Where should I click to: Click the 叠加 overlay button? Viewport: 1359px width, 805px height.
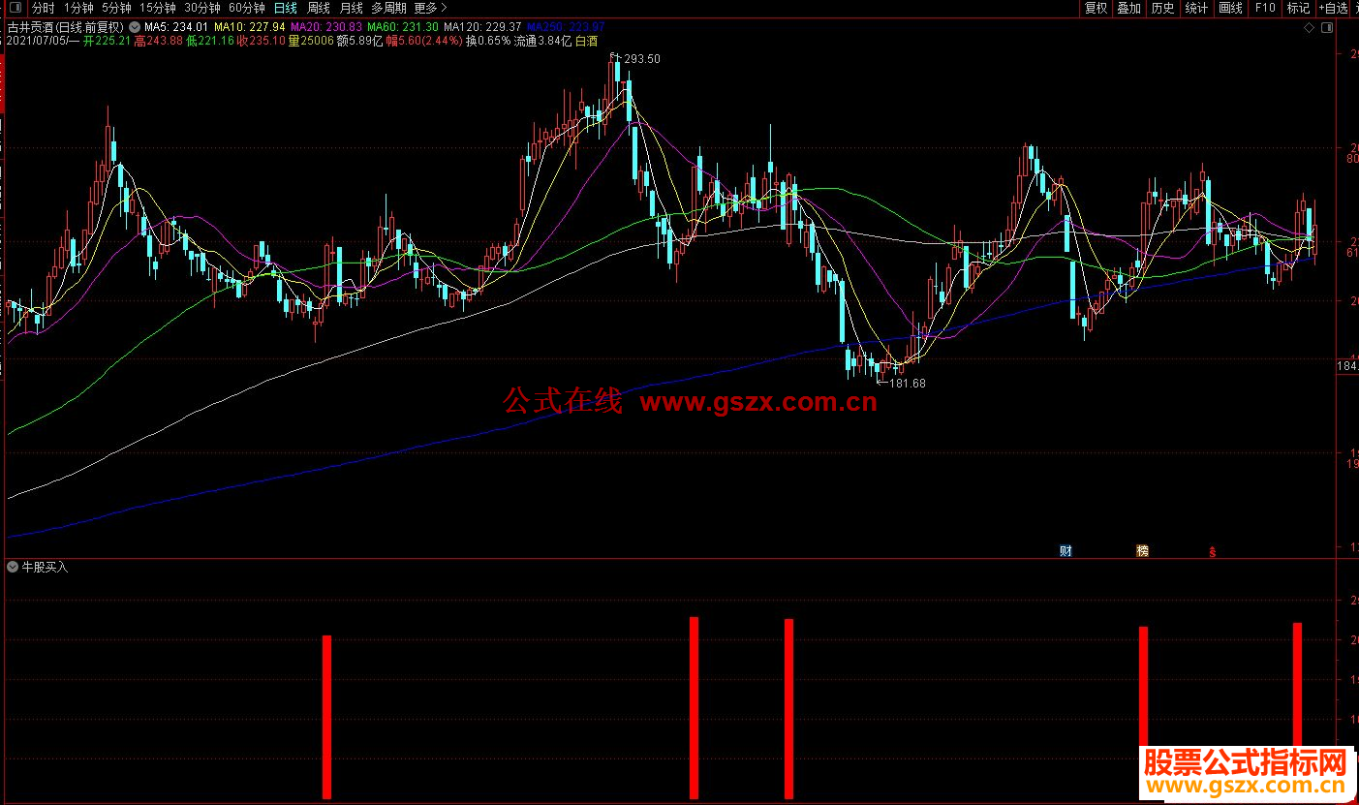point(1128,8)
